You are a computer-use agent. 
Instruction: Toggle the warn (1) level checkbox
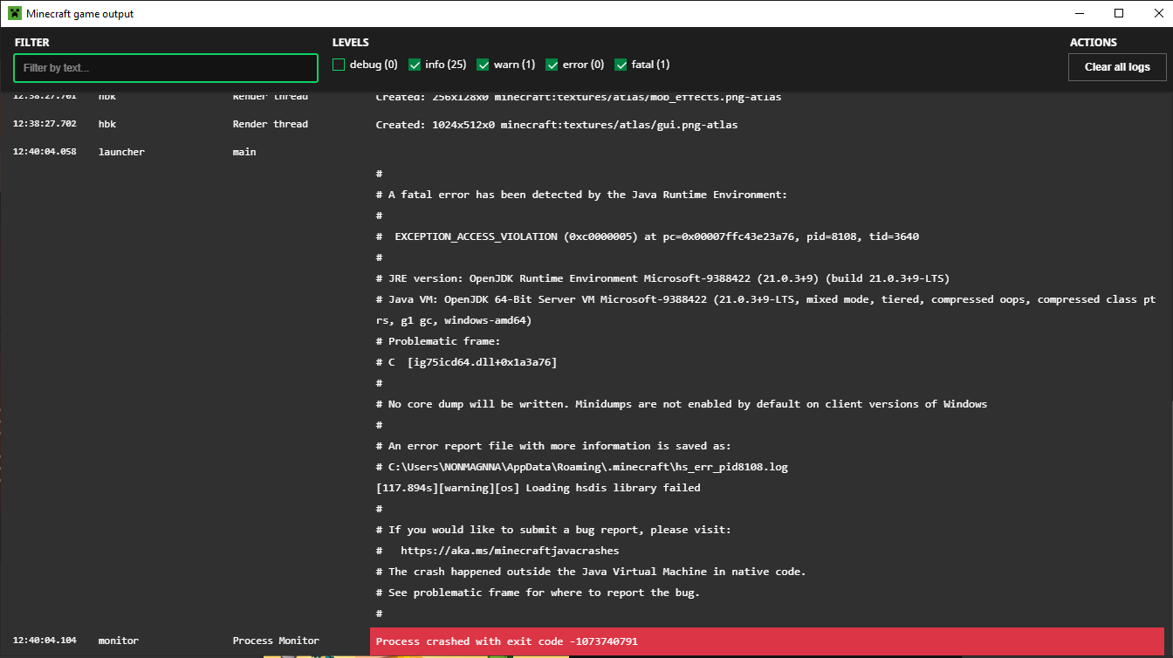[483, 65]
